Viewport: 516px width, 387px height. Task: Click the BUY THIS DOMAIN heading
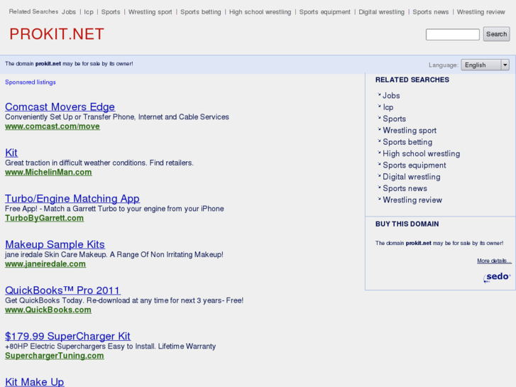pyautogui.click(x=407, y=224)
